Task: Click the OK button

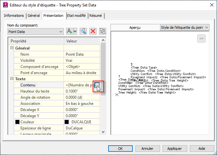Action: [120, 149]
